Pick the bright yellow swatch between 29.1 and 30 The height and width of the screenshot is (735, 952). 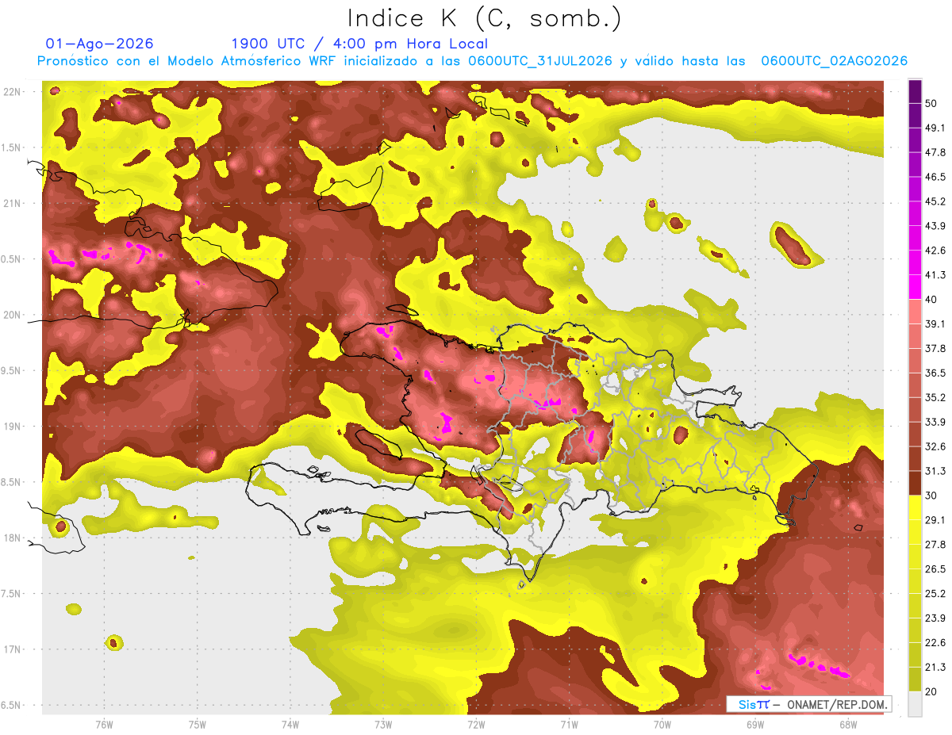point(915,507)
